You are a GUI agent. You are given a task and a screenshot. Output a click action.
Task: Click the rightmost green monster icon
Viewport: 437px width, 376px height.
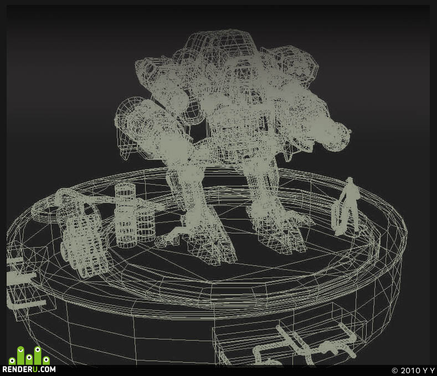tap(47, 360)
